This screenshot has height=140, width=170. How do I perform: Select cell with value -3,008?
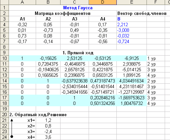[x=132, y=30]
